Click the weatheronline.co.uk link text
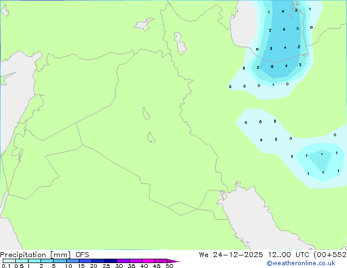The width and height of the screenshot is (347, 268). [x=301, y=263]
